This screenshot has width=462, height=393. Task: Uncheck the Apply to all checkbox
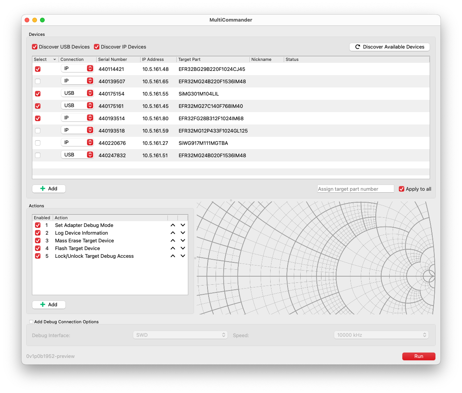click(401, 189)
